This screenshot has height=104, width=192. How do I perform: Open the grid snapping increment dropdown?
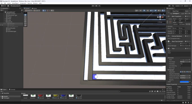(52, 10)
